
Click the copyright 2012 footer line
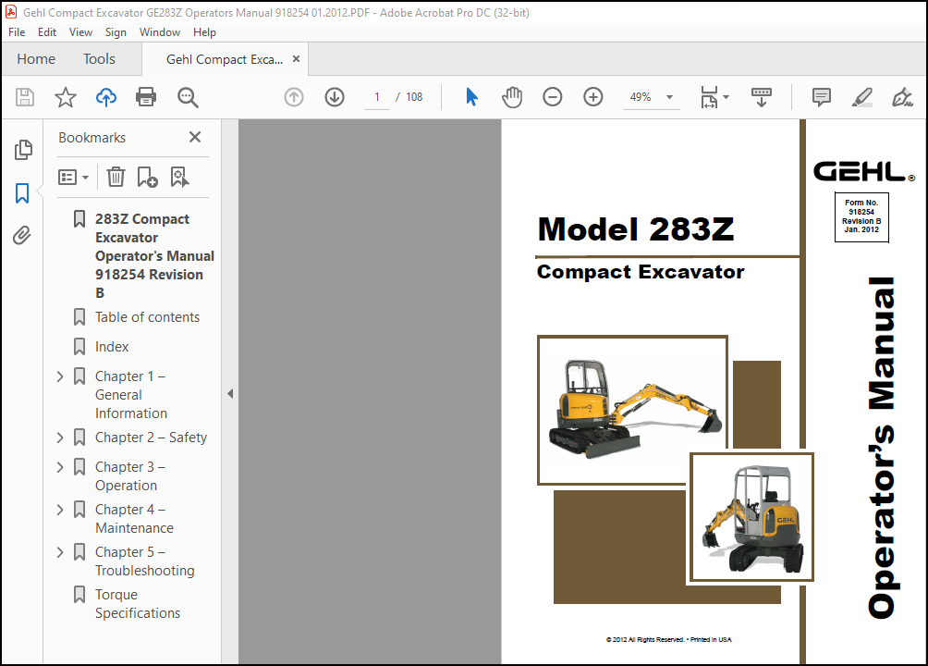(x=669, y=640)
